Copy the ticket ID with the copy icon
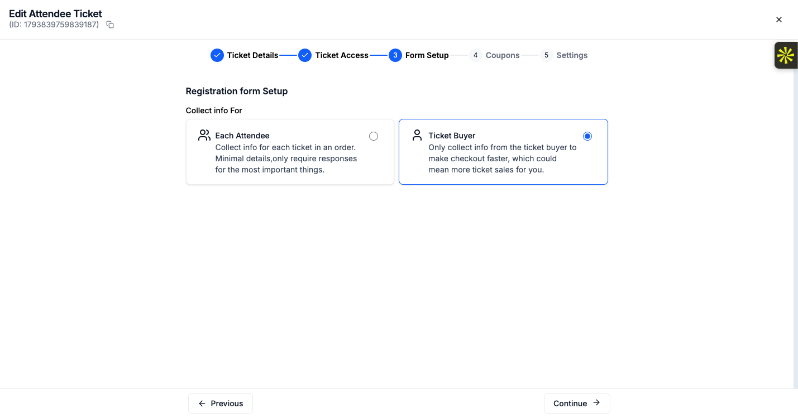This screenshot has height=418, width=798. click(110, 25)
